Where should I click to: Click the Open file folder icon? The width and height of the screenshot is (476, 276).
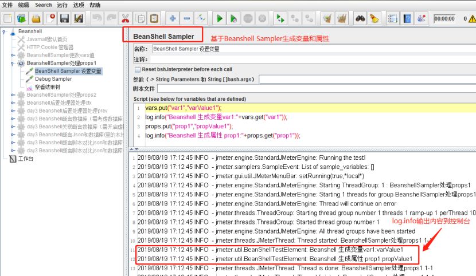pyautogui.click(x=36, y=18)
